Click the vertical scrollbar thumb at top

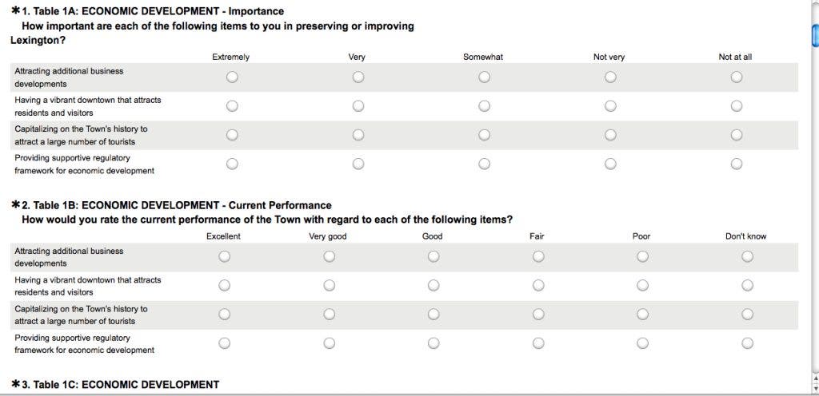point(814,35)
